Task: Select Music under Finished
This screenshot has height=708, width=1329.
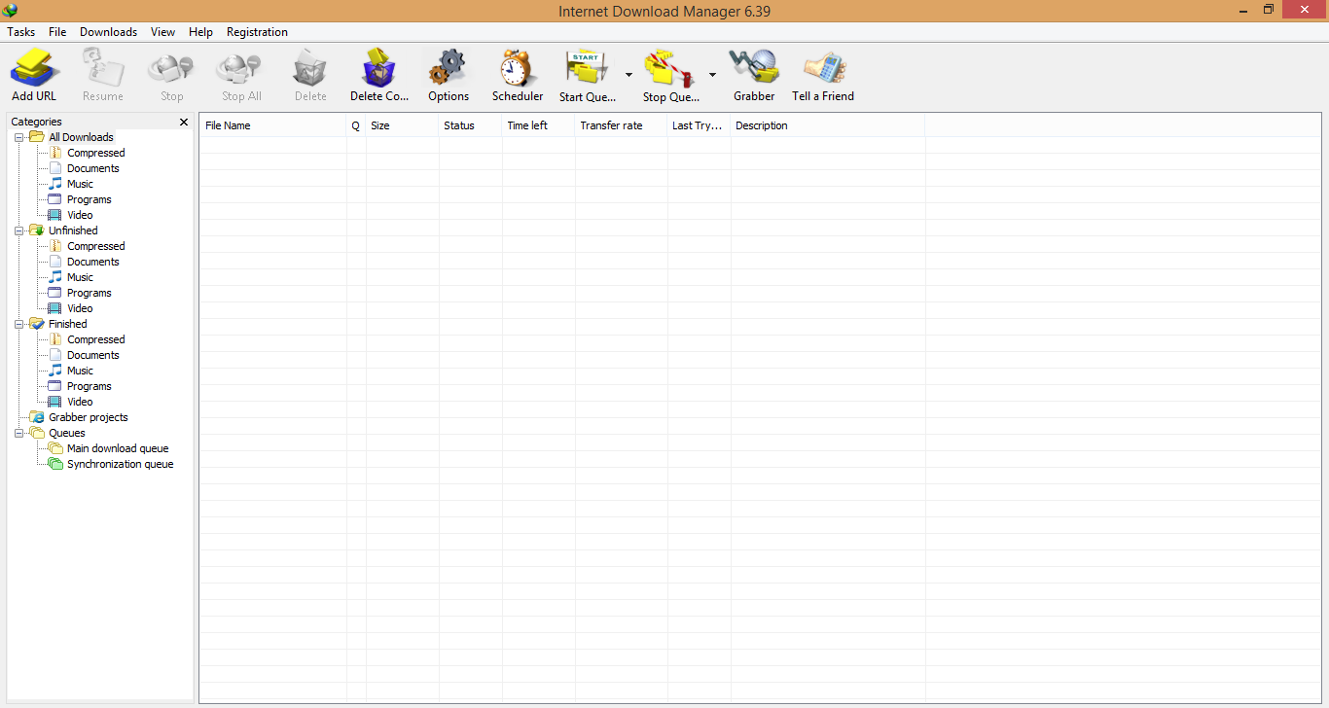Action: pyautogui.click(x=80, y=371)
